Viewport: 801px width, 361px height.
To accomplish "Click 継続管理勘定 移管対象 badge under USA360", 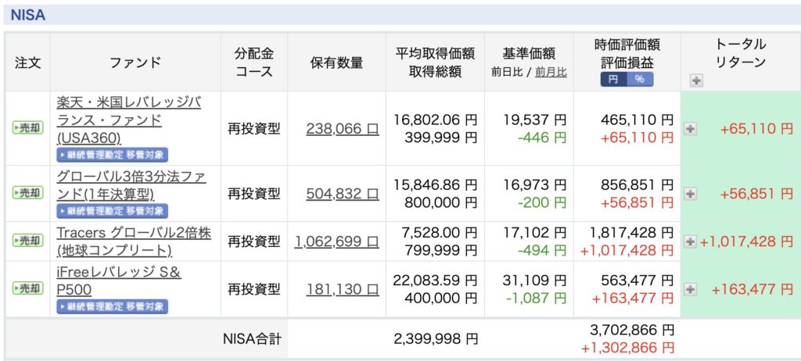I will coord(112,155).
